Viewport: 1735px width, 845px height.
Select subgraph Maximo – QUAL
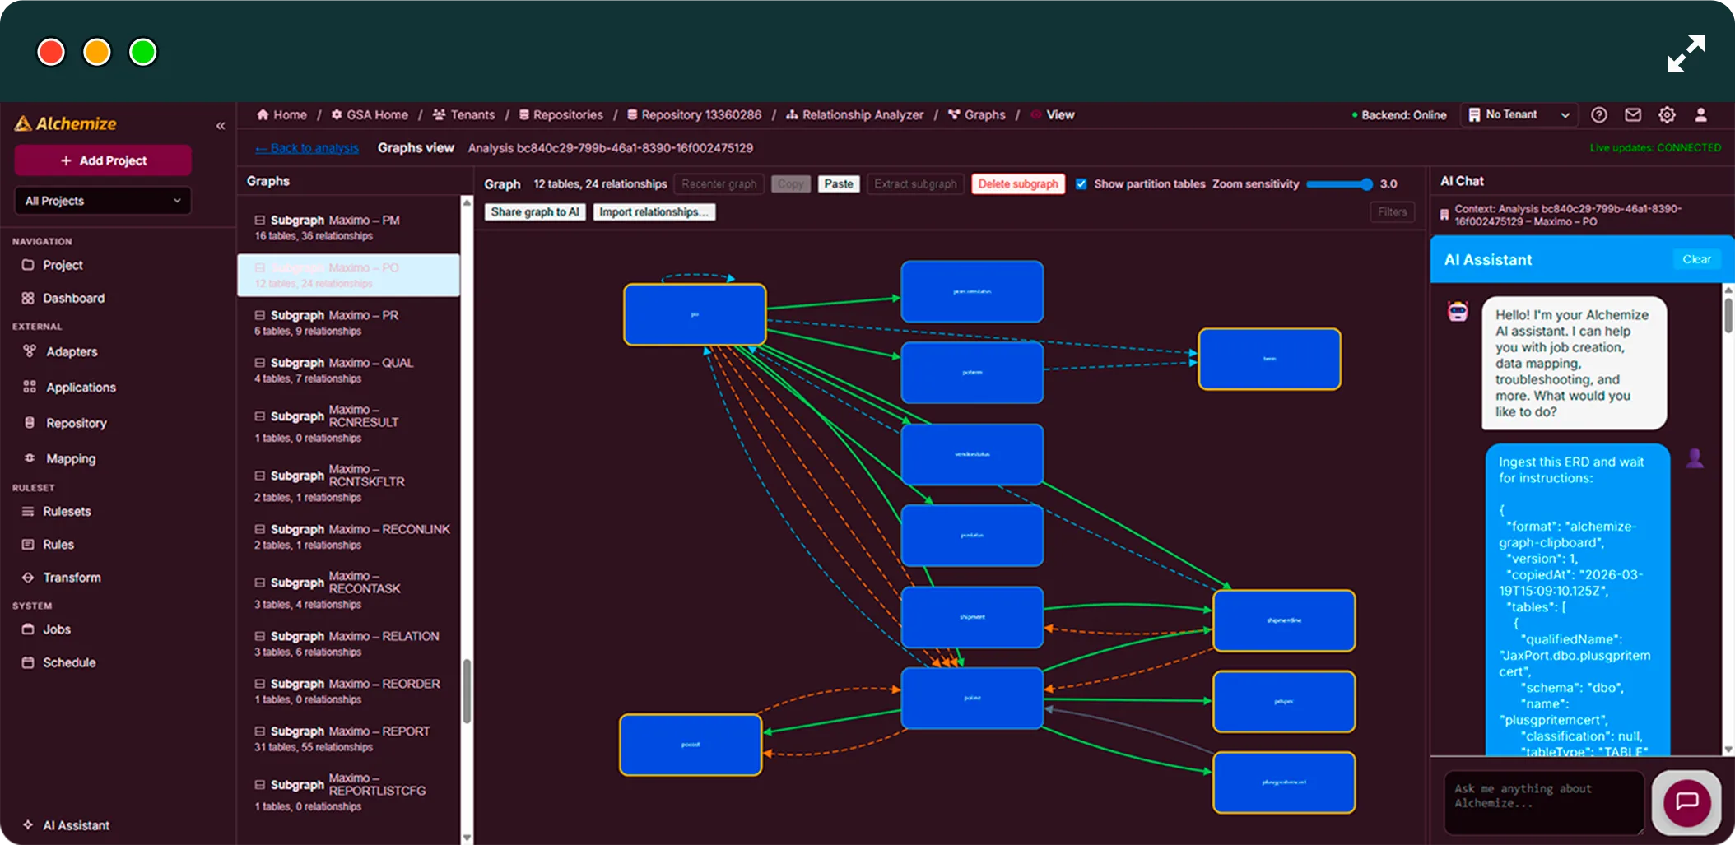coord(348,370)
